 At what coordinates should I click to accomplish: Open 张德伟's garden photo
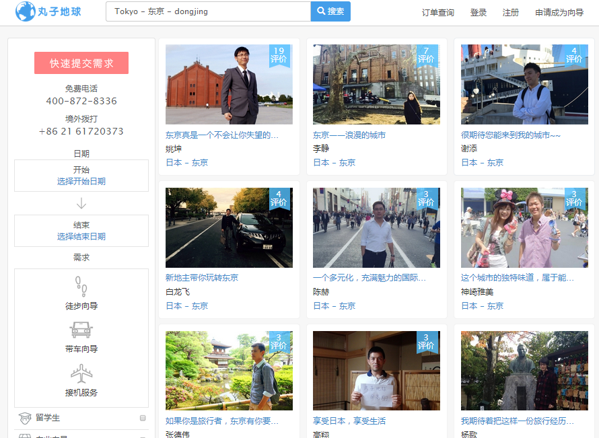(x=229, y=371)
